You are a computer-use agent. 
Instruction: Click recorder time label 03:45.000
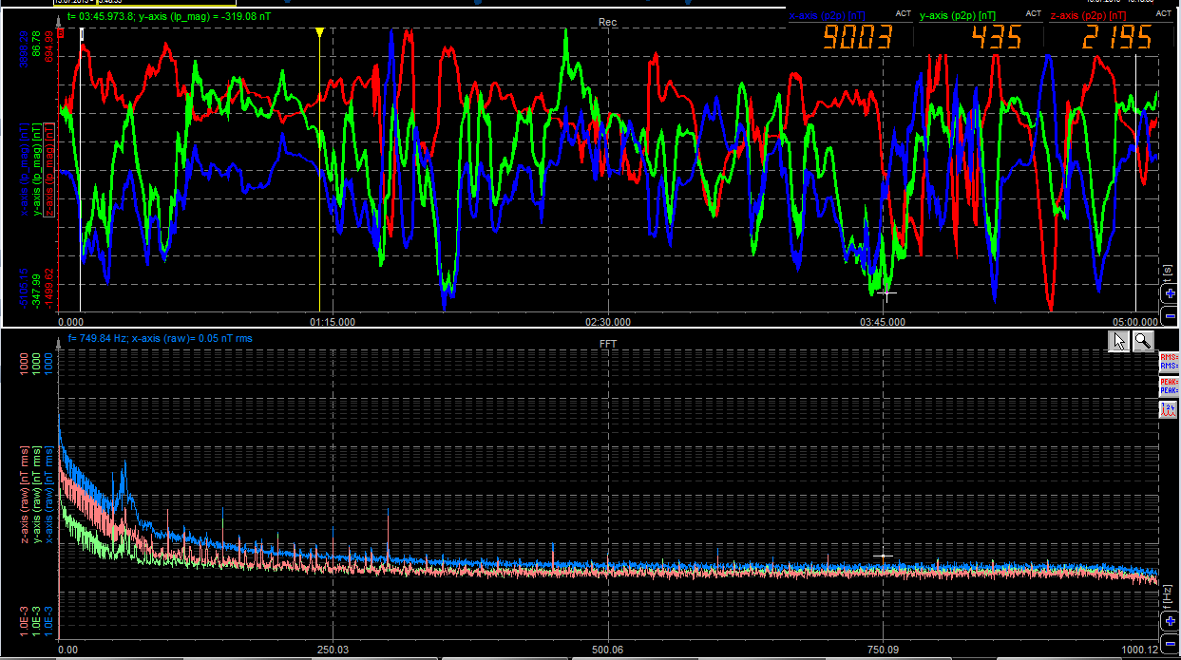point(883,322)
